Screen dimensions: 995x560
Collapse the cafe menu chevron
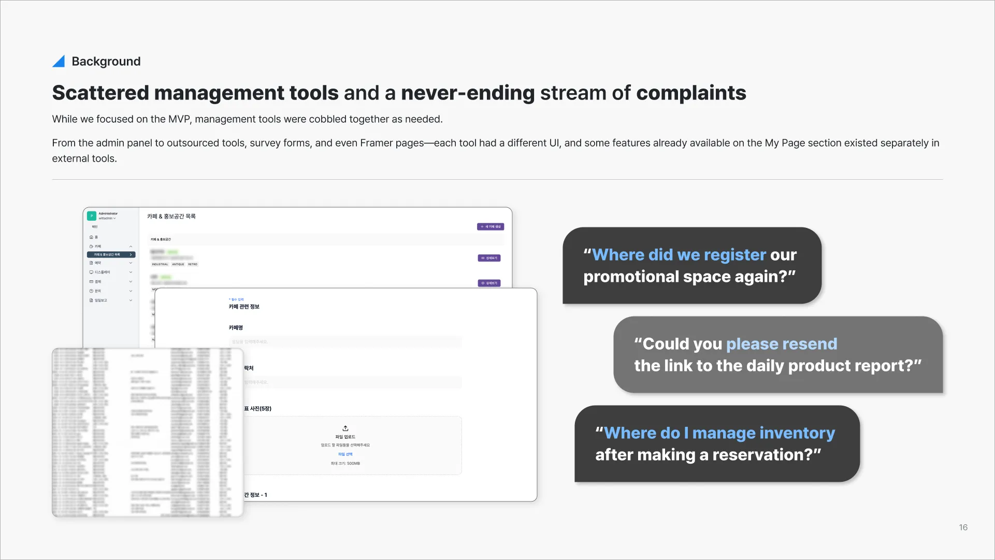[131, 247]
